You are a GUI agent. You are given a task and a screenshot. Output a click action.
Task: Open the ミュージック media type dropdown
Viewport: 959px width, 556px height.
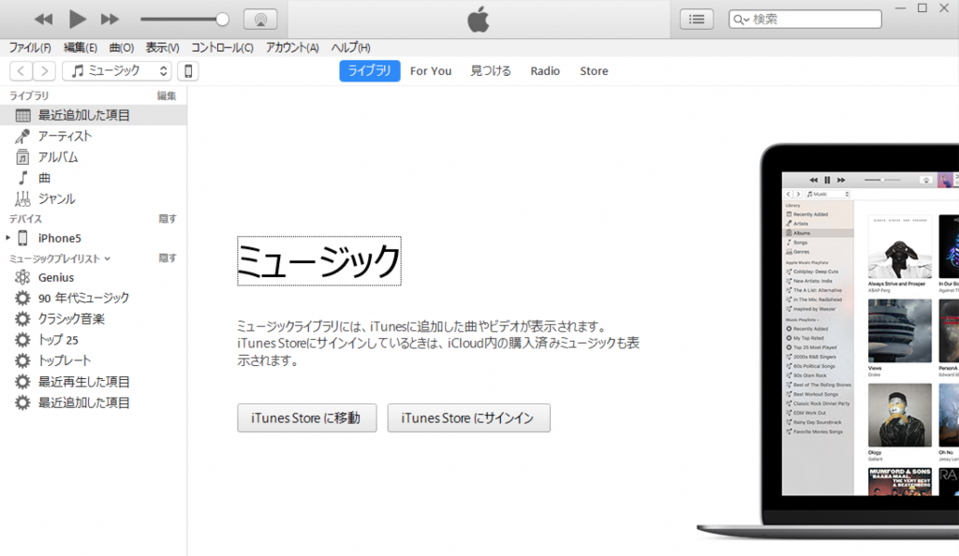click(117, 71)
